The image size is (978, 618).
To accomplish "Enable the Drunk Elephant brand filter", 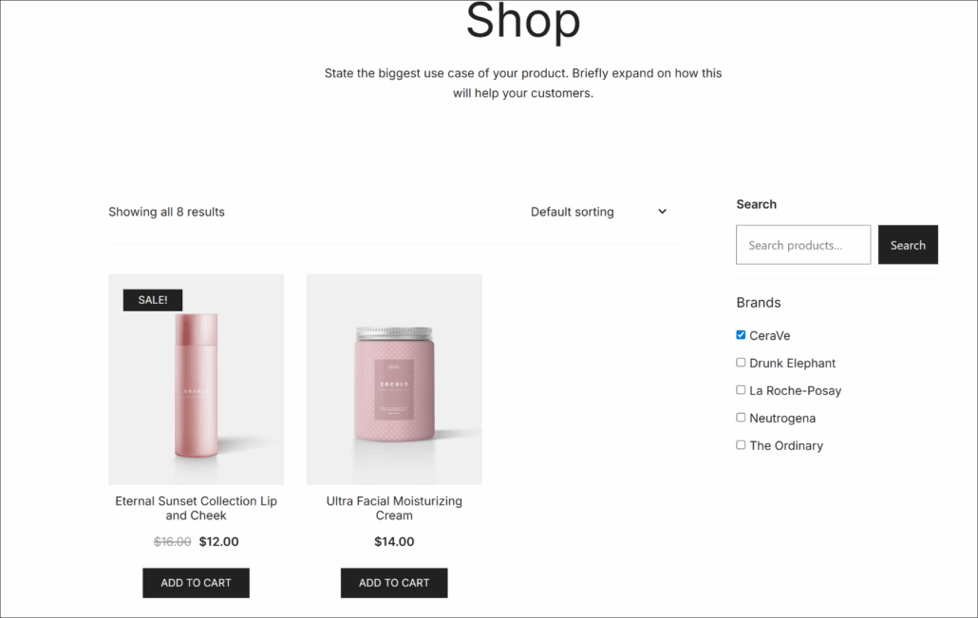I will [741, 362].
